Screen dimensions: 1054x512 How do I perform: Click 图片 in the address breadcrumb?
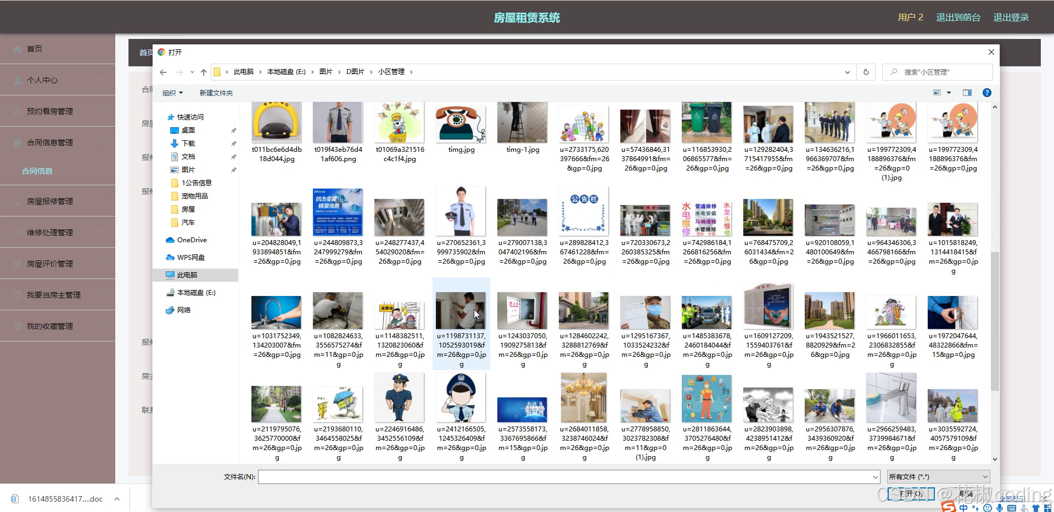click(x=326, y=72)
